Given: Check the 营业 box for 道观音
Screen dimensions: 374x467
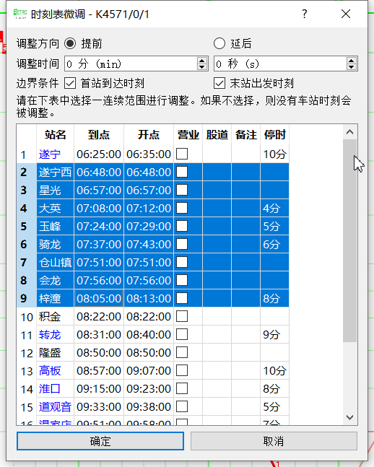Looking at the screenshot, I should [182, 406].
